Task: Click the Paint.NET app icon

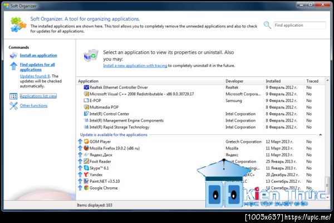Action: pos(86,181)
